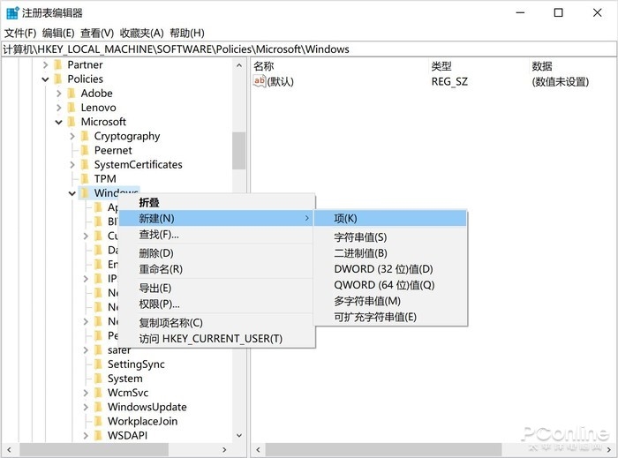Screen dimensions: 618x458
Task: Click the tree pane scroll-up arrow
Action: pos(239,65)
